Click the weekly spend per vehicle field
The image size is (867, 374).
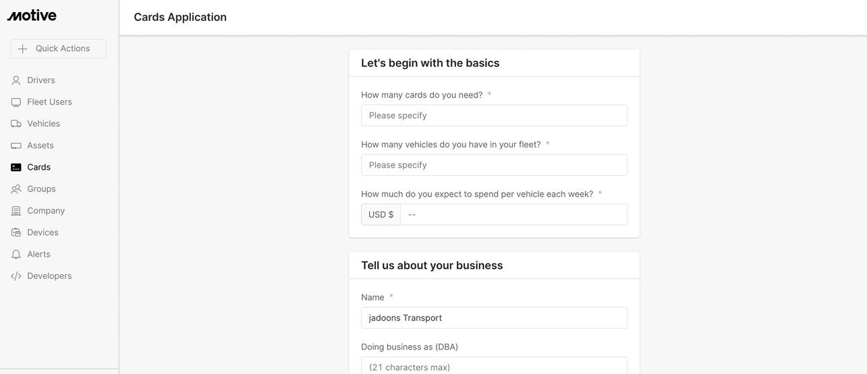(x=513, y=214)
